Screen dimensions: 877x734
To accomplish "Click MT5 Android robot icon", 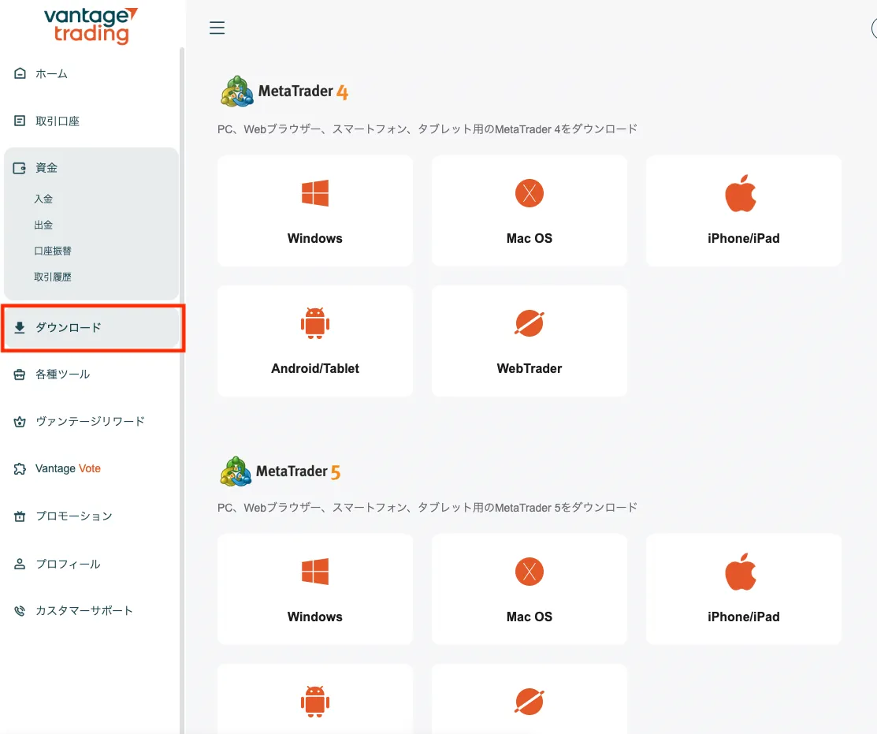I will [x=315, y=702].
